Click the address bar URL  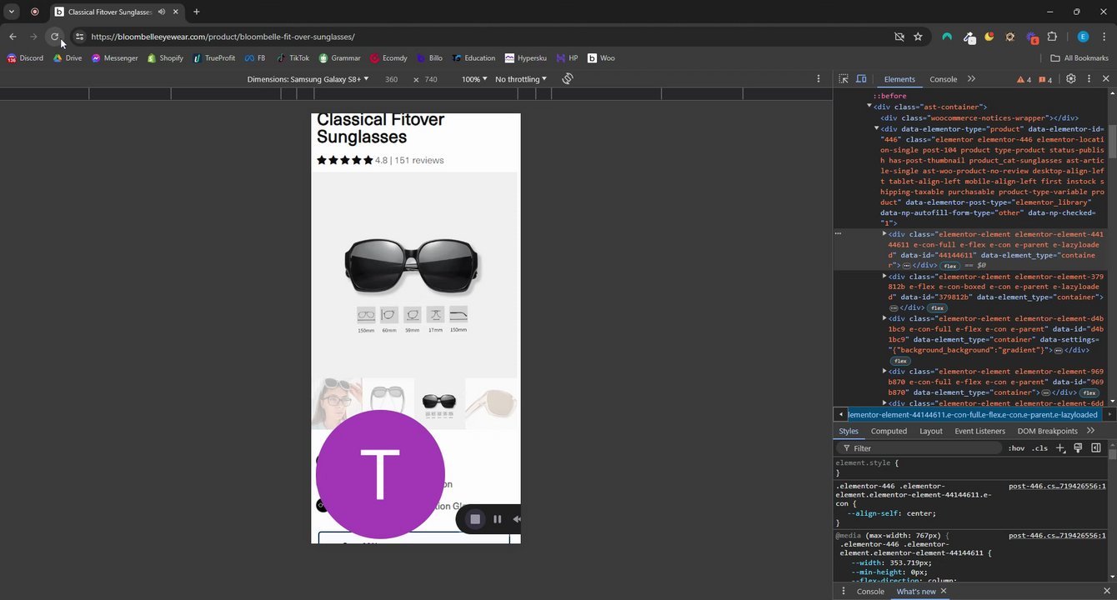coord(223,37)
